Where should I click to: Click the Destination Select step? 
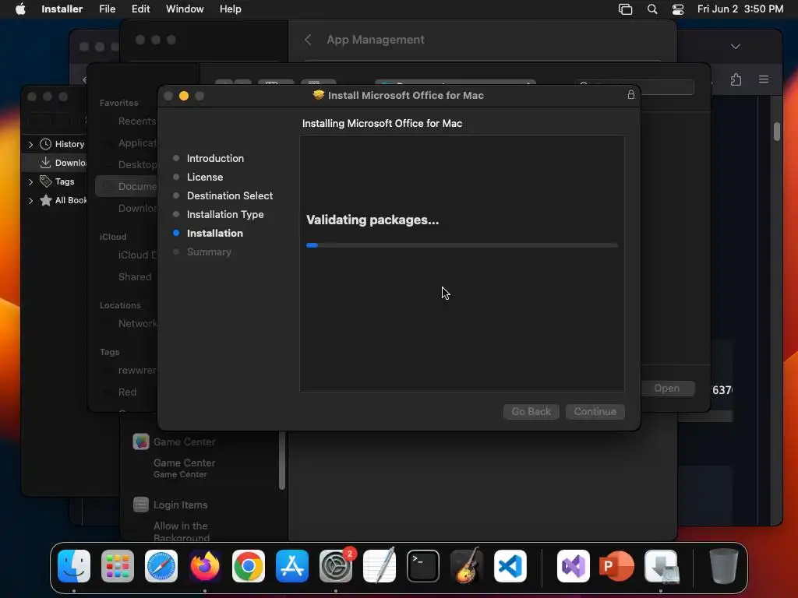pos(230,195)
